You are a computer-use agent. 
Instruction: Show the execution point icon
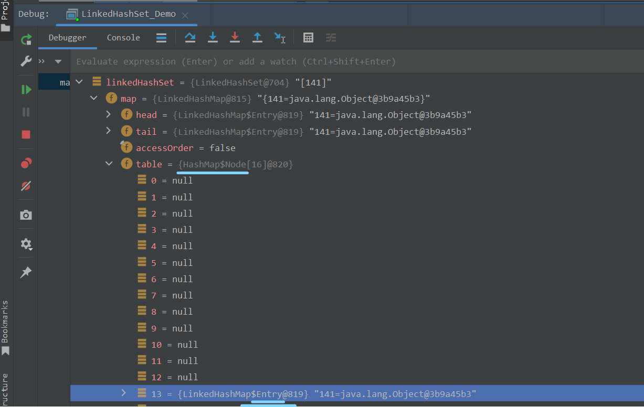click(x=162, y=37)
